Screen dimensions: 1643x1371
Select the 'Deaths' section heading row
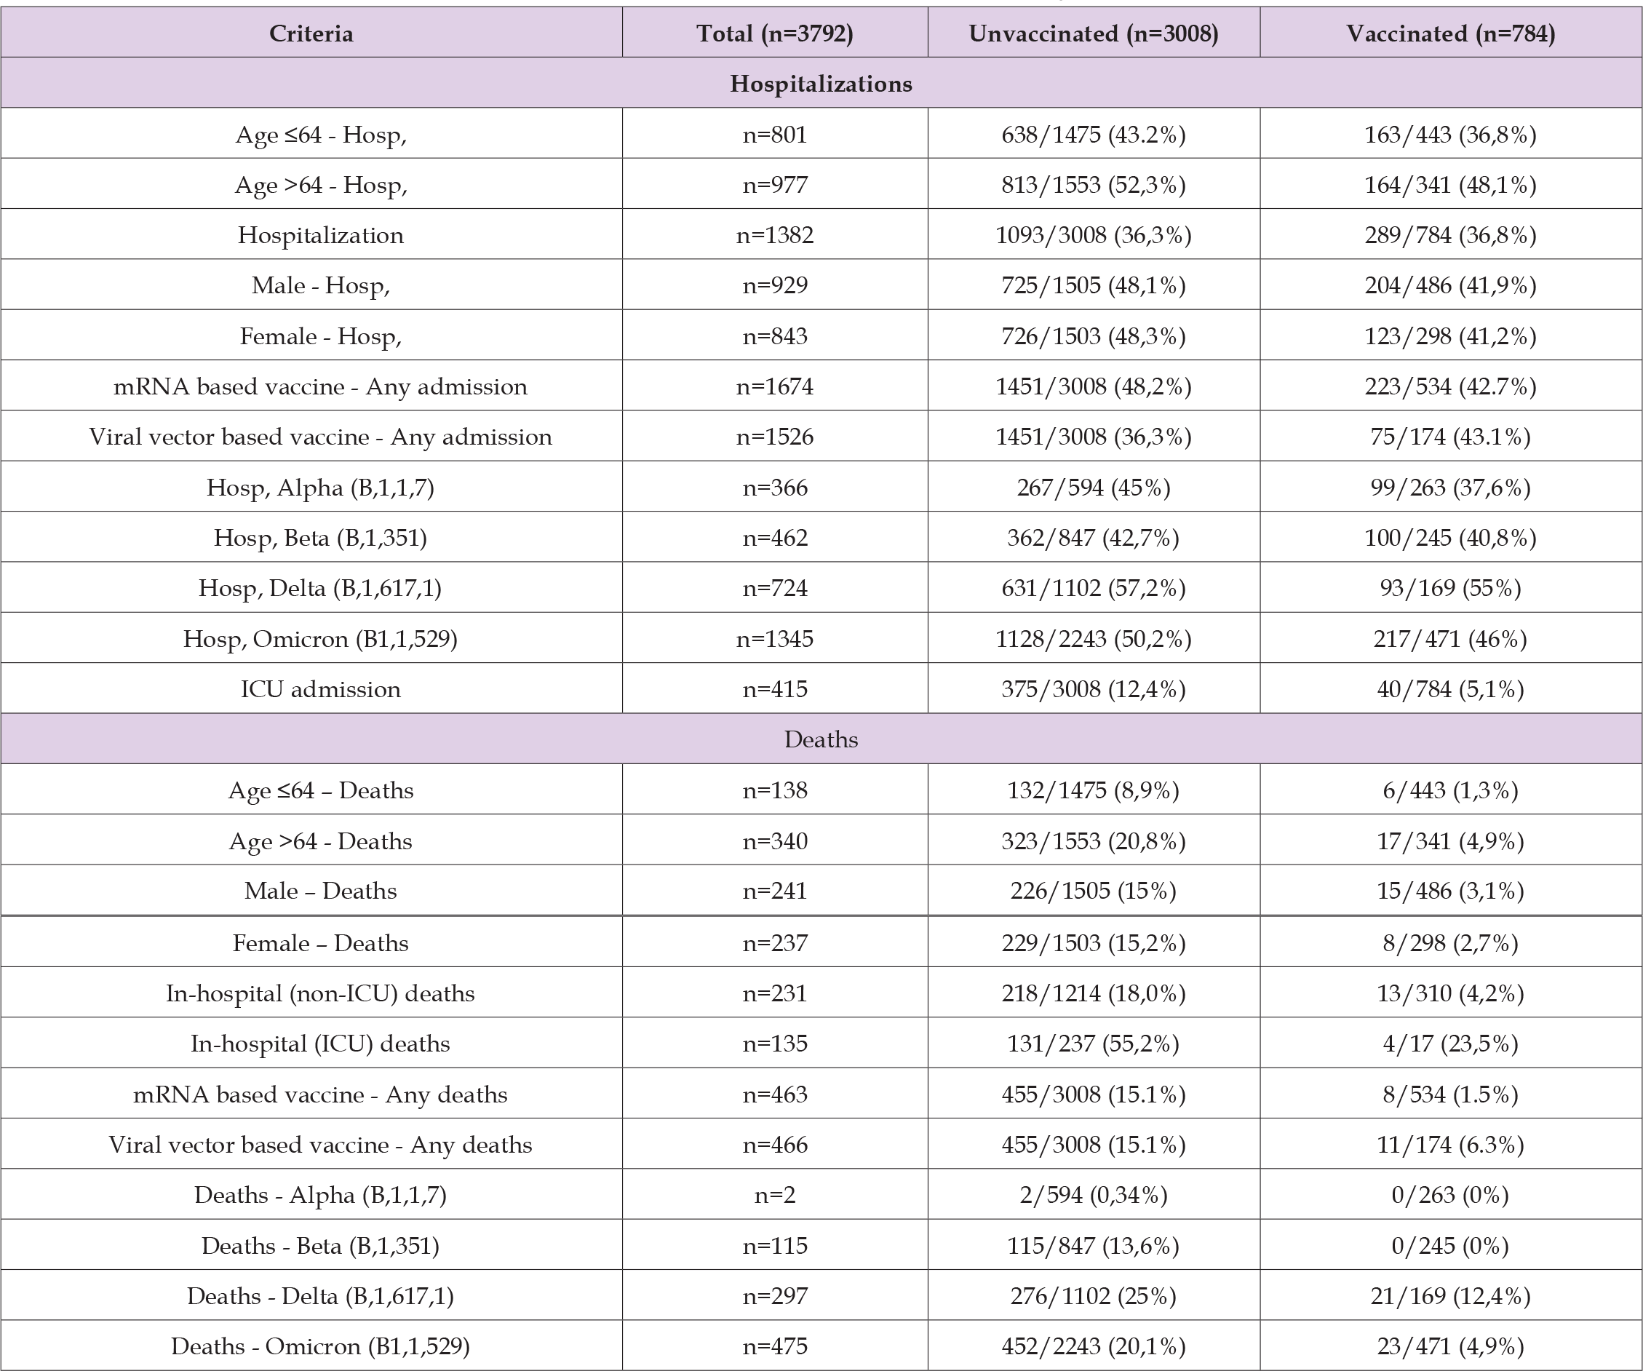click(x=822, y=739)
